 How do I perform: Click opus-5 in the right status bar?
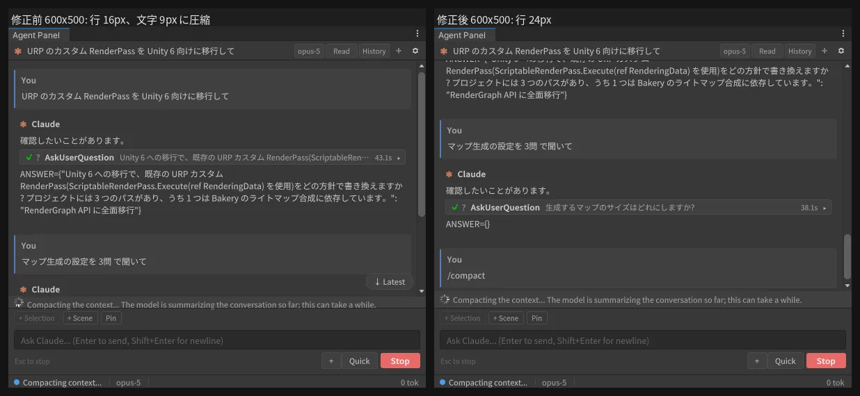(554, 382)
